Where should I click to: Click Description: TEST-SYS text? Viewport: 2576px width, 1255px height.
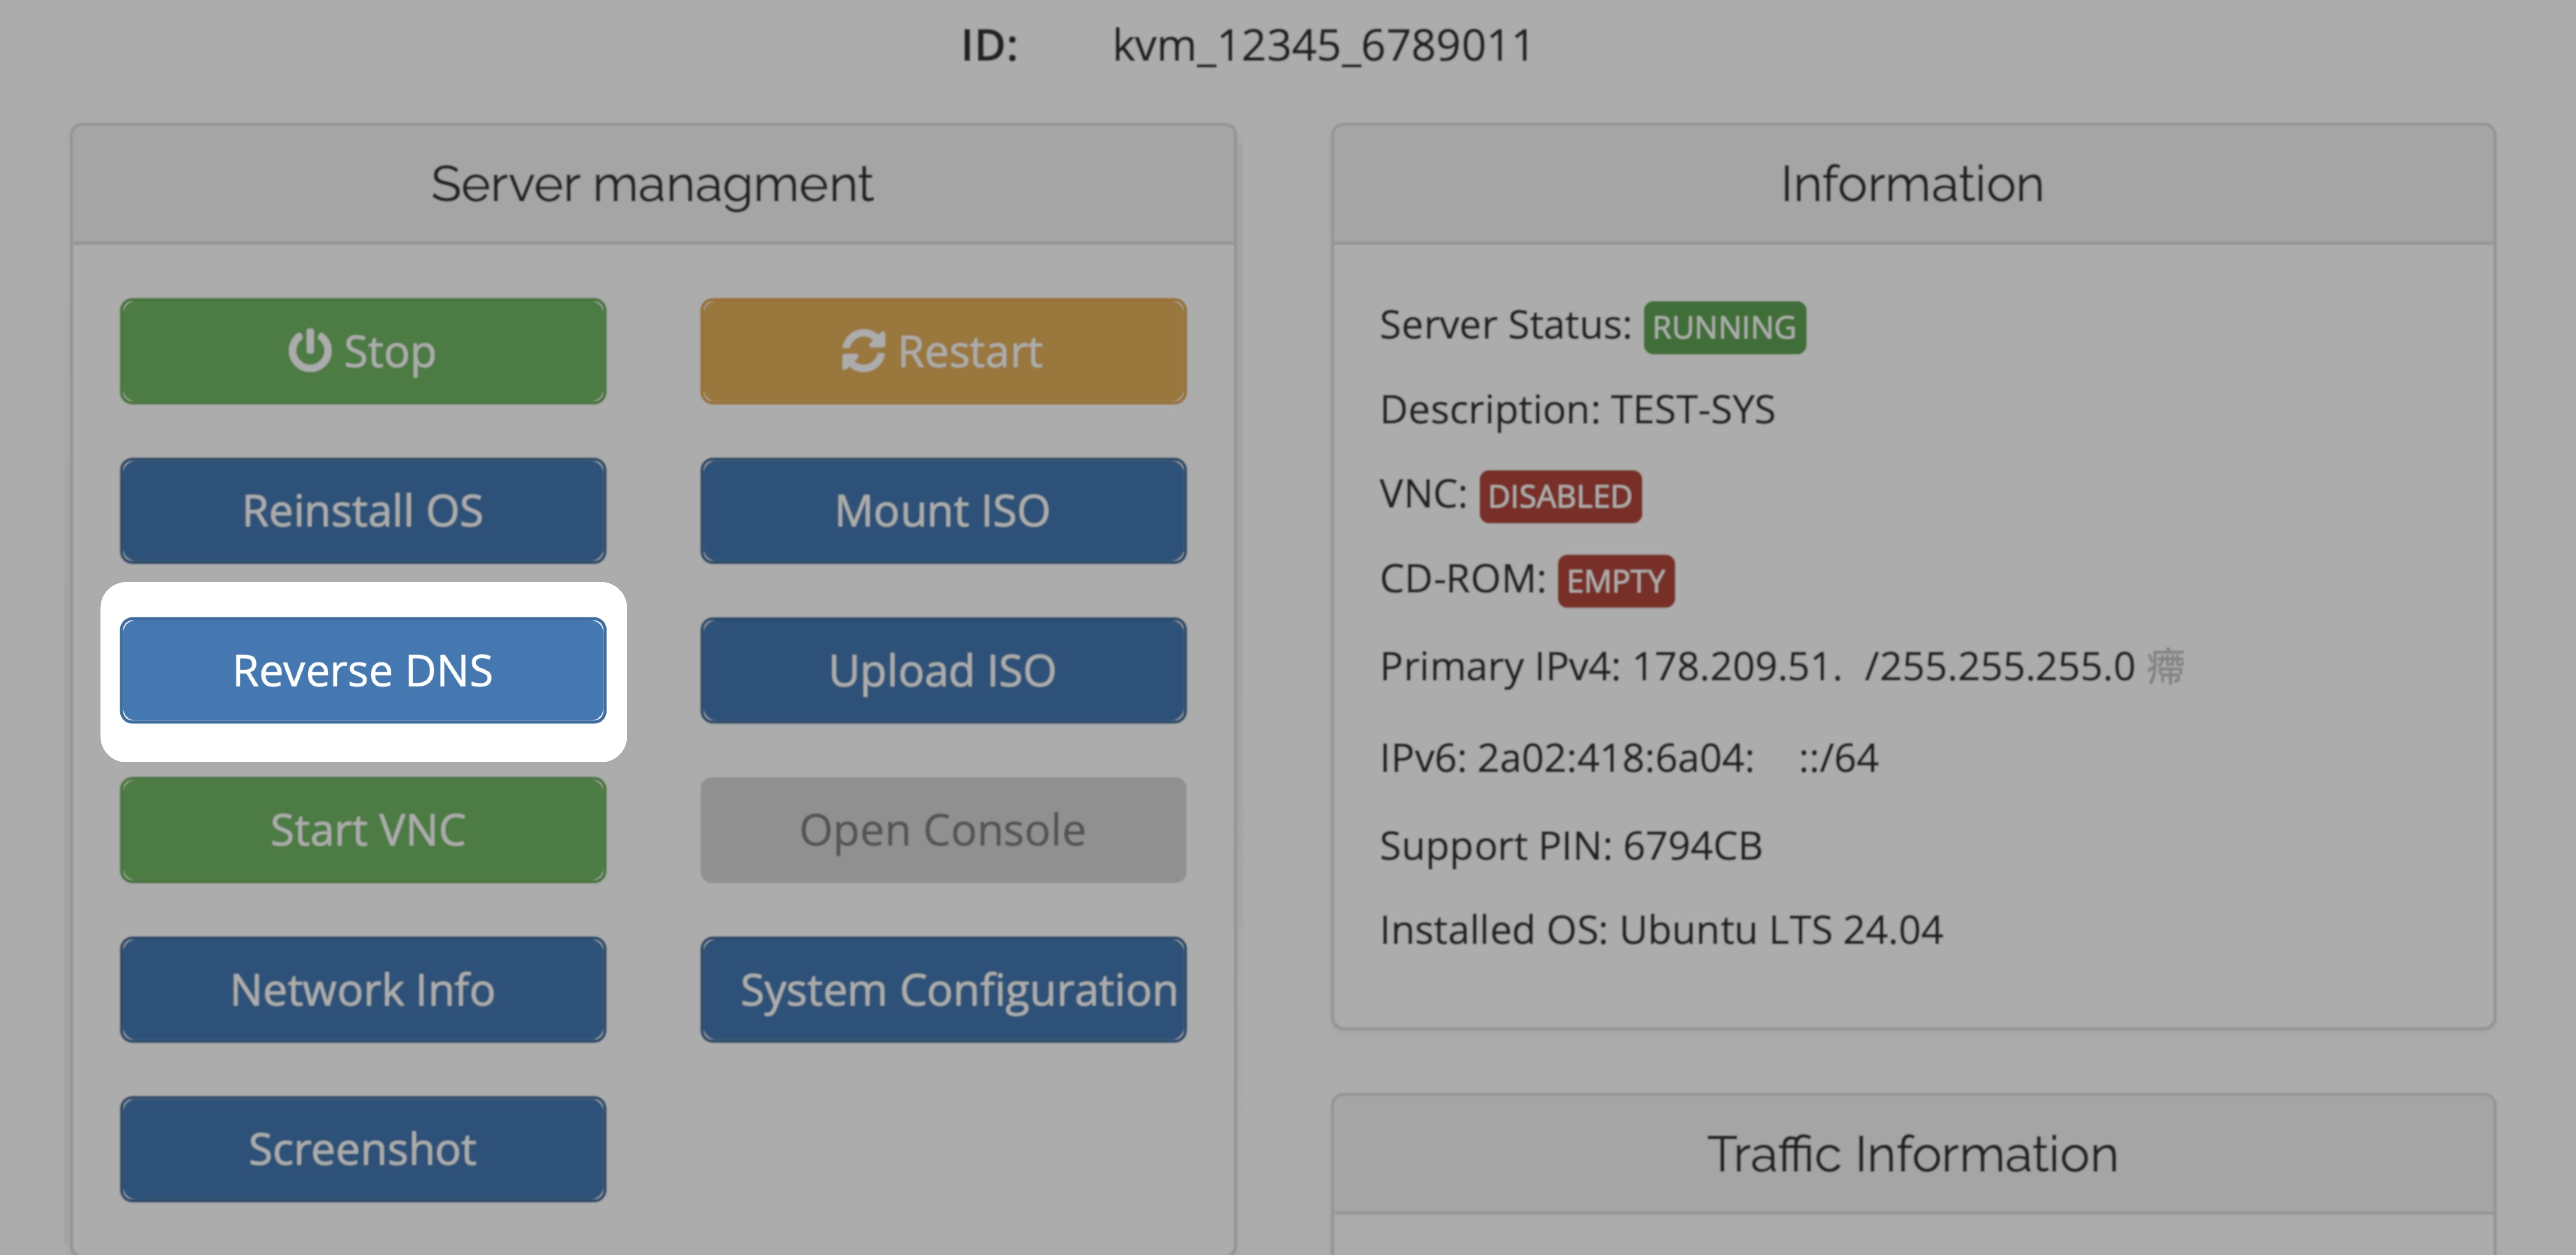(x=1578, y=410)
